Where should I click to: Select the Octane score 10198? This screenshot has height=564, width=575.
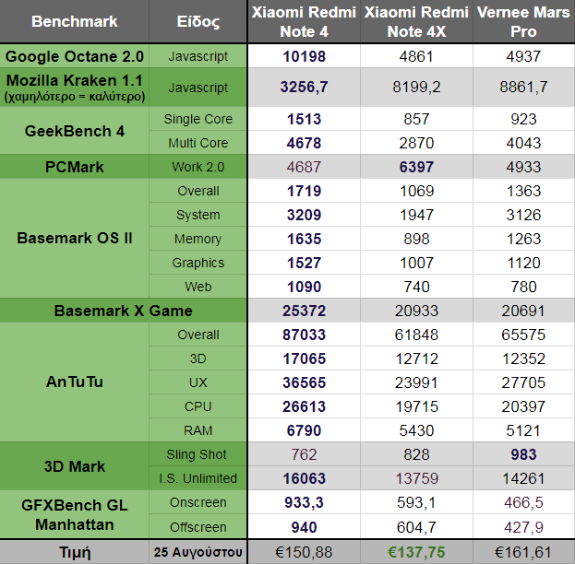coord(304,56)
